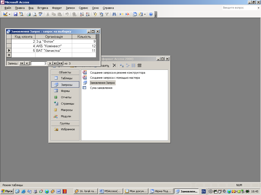Select the cell АКБ "Комінвест"
Viewport: 261px width, 195px height.
tap(54, 46)
